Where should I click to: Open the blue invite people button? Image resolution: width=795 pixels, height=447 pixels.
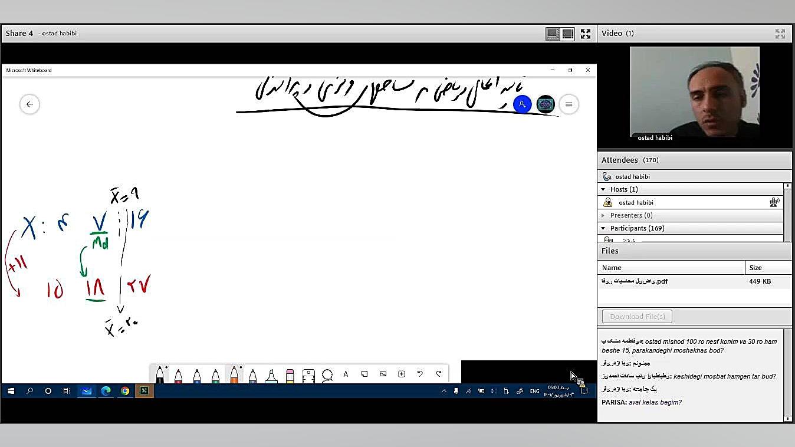(x=522, y=104)
